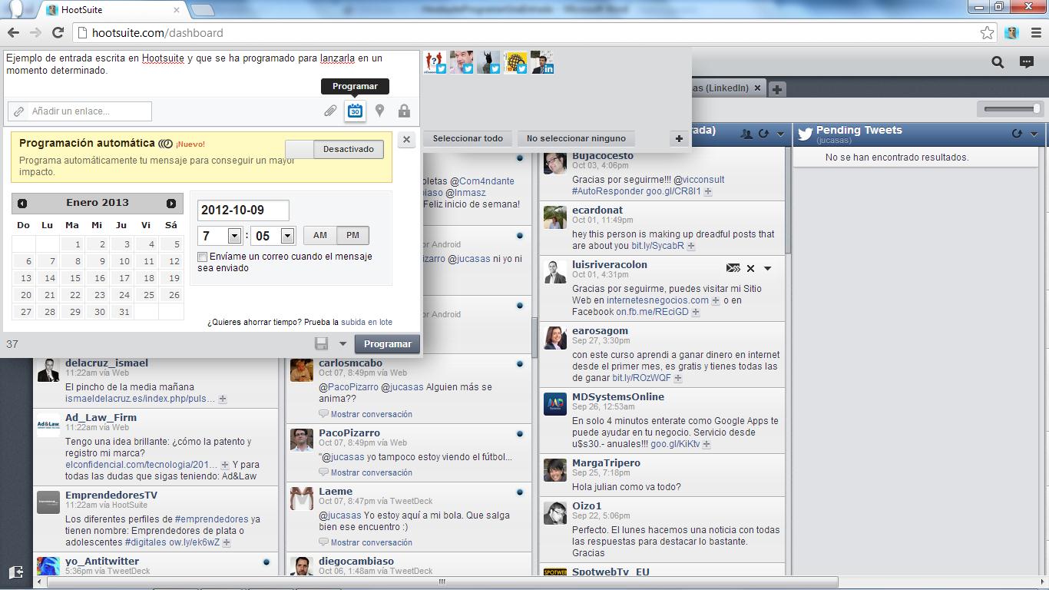Select the LinkedIn profile avatar
1049x590 pixels.
click(541, 63)
